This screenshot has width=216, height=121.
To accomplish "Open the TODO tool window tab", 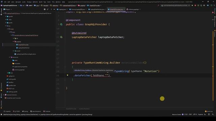I will click(x=17, y=111).
